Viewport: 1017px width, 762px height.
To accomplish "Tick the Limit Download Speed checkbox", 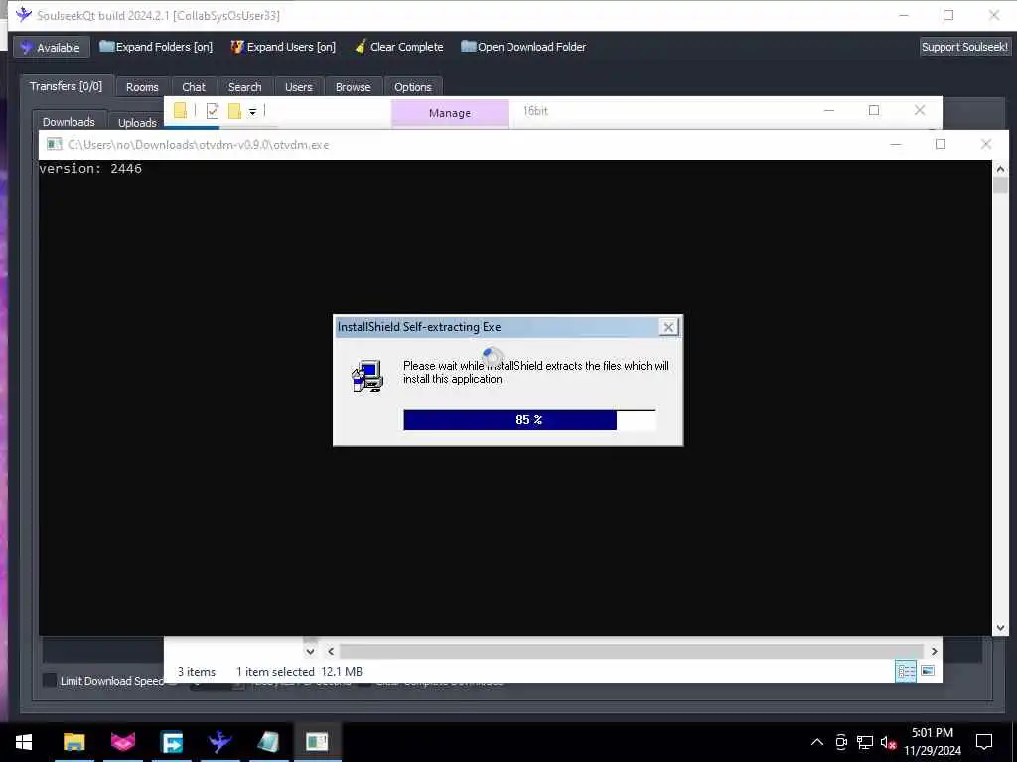I will (50, 680).
